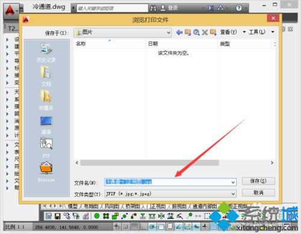Screen dimensions: 301x234
Task: Click the red and green arc toolbar icon
Action: point(134,216)
